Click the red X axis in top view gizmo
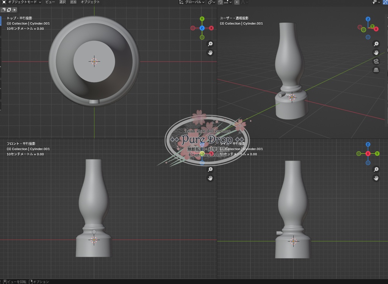The height and width of the screenshot is (284, 388). coord(211,28)
